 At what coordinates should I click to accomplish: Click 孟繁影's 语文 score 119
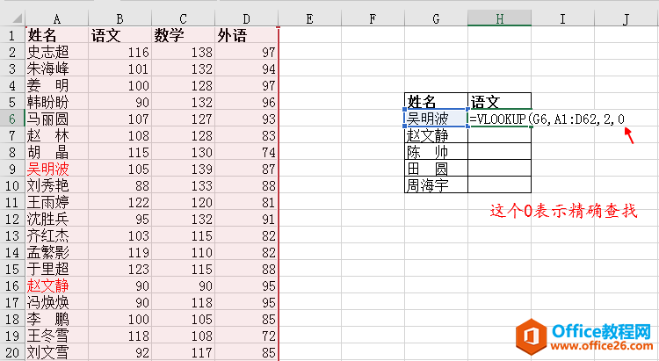[x=119, y=252]
